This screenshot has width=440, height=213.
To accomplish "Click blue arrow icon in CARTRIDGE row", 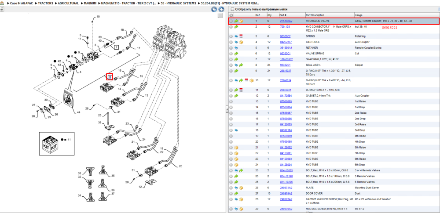I will [x=236, y=42].
